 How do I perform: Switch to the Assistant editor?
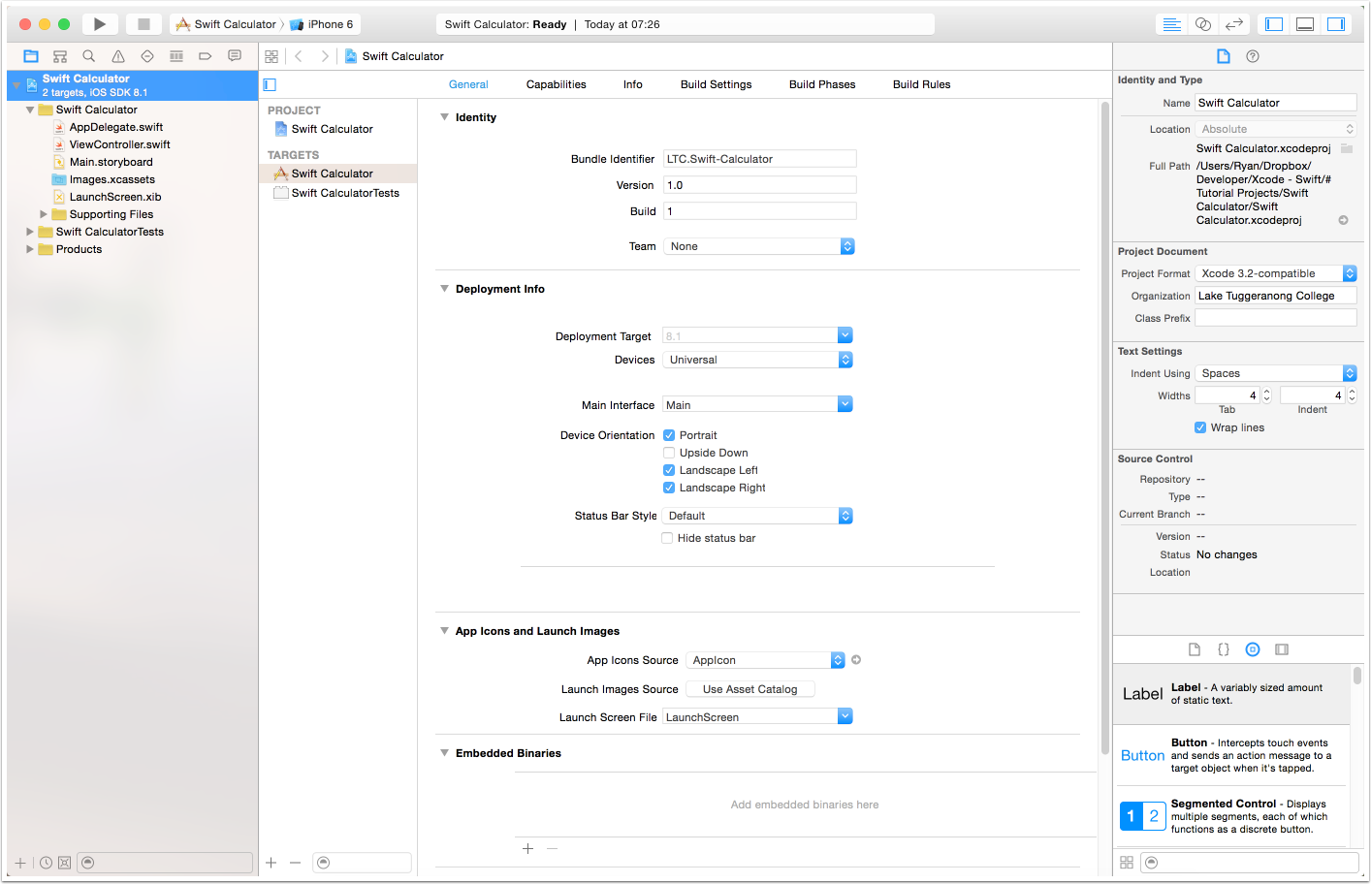[1203, 24]
